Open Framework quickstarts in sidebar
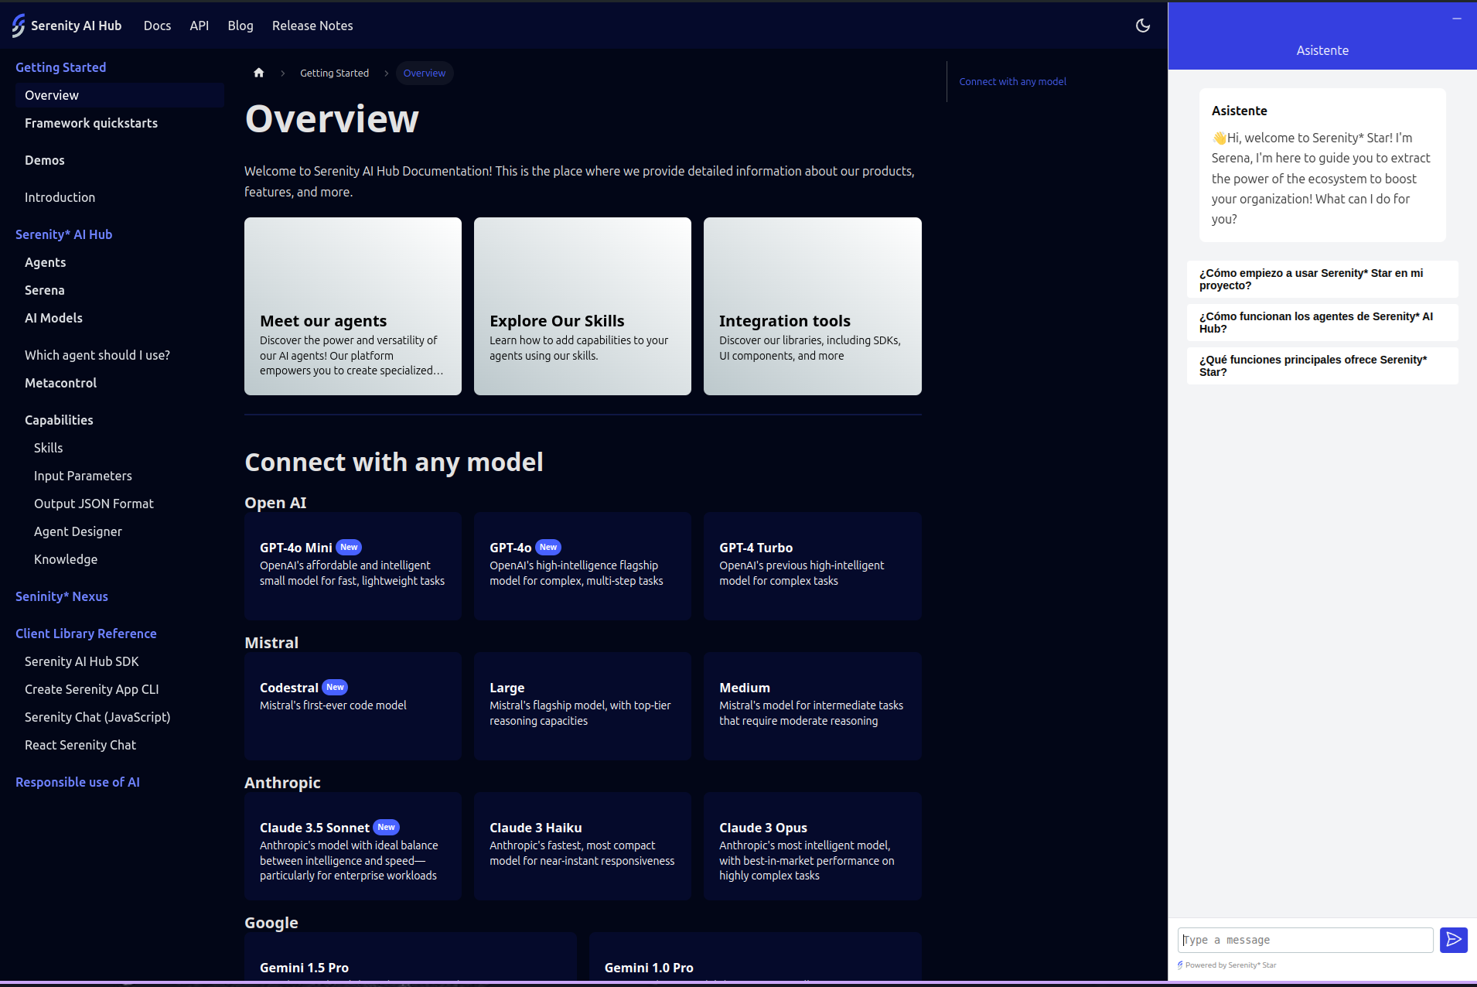1477x987 pixels. coord(91,123)
